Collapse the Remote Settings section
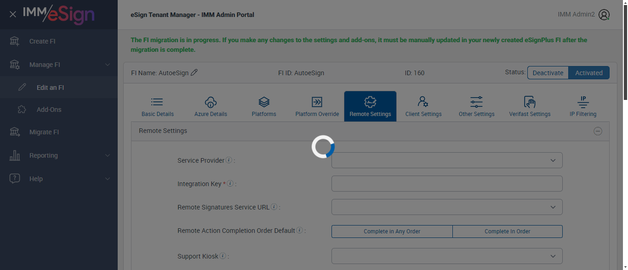Screen dimensions: 628x270 point(598,131)
